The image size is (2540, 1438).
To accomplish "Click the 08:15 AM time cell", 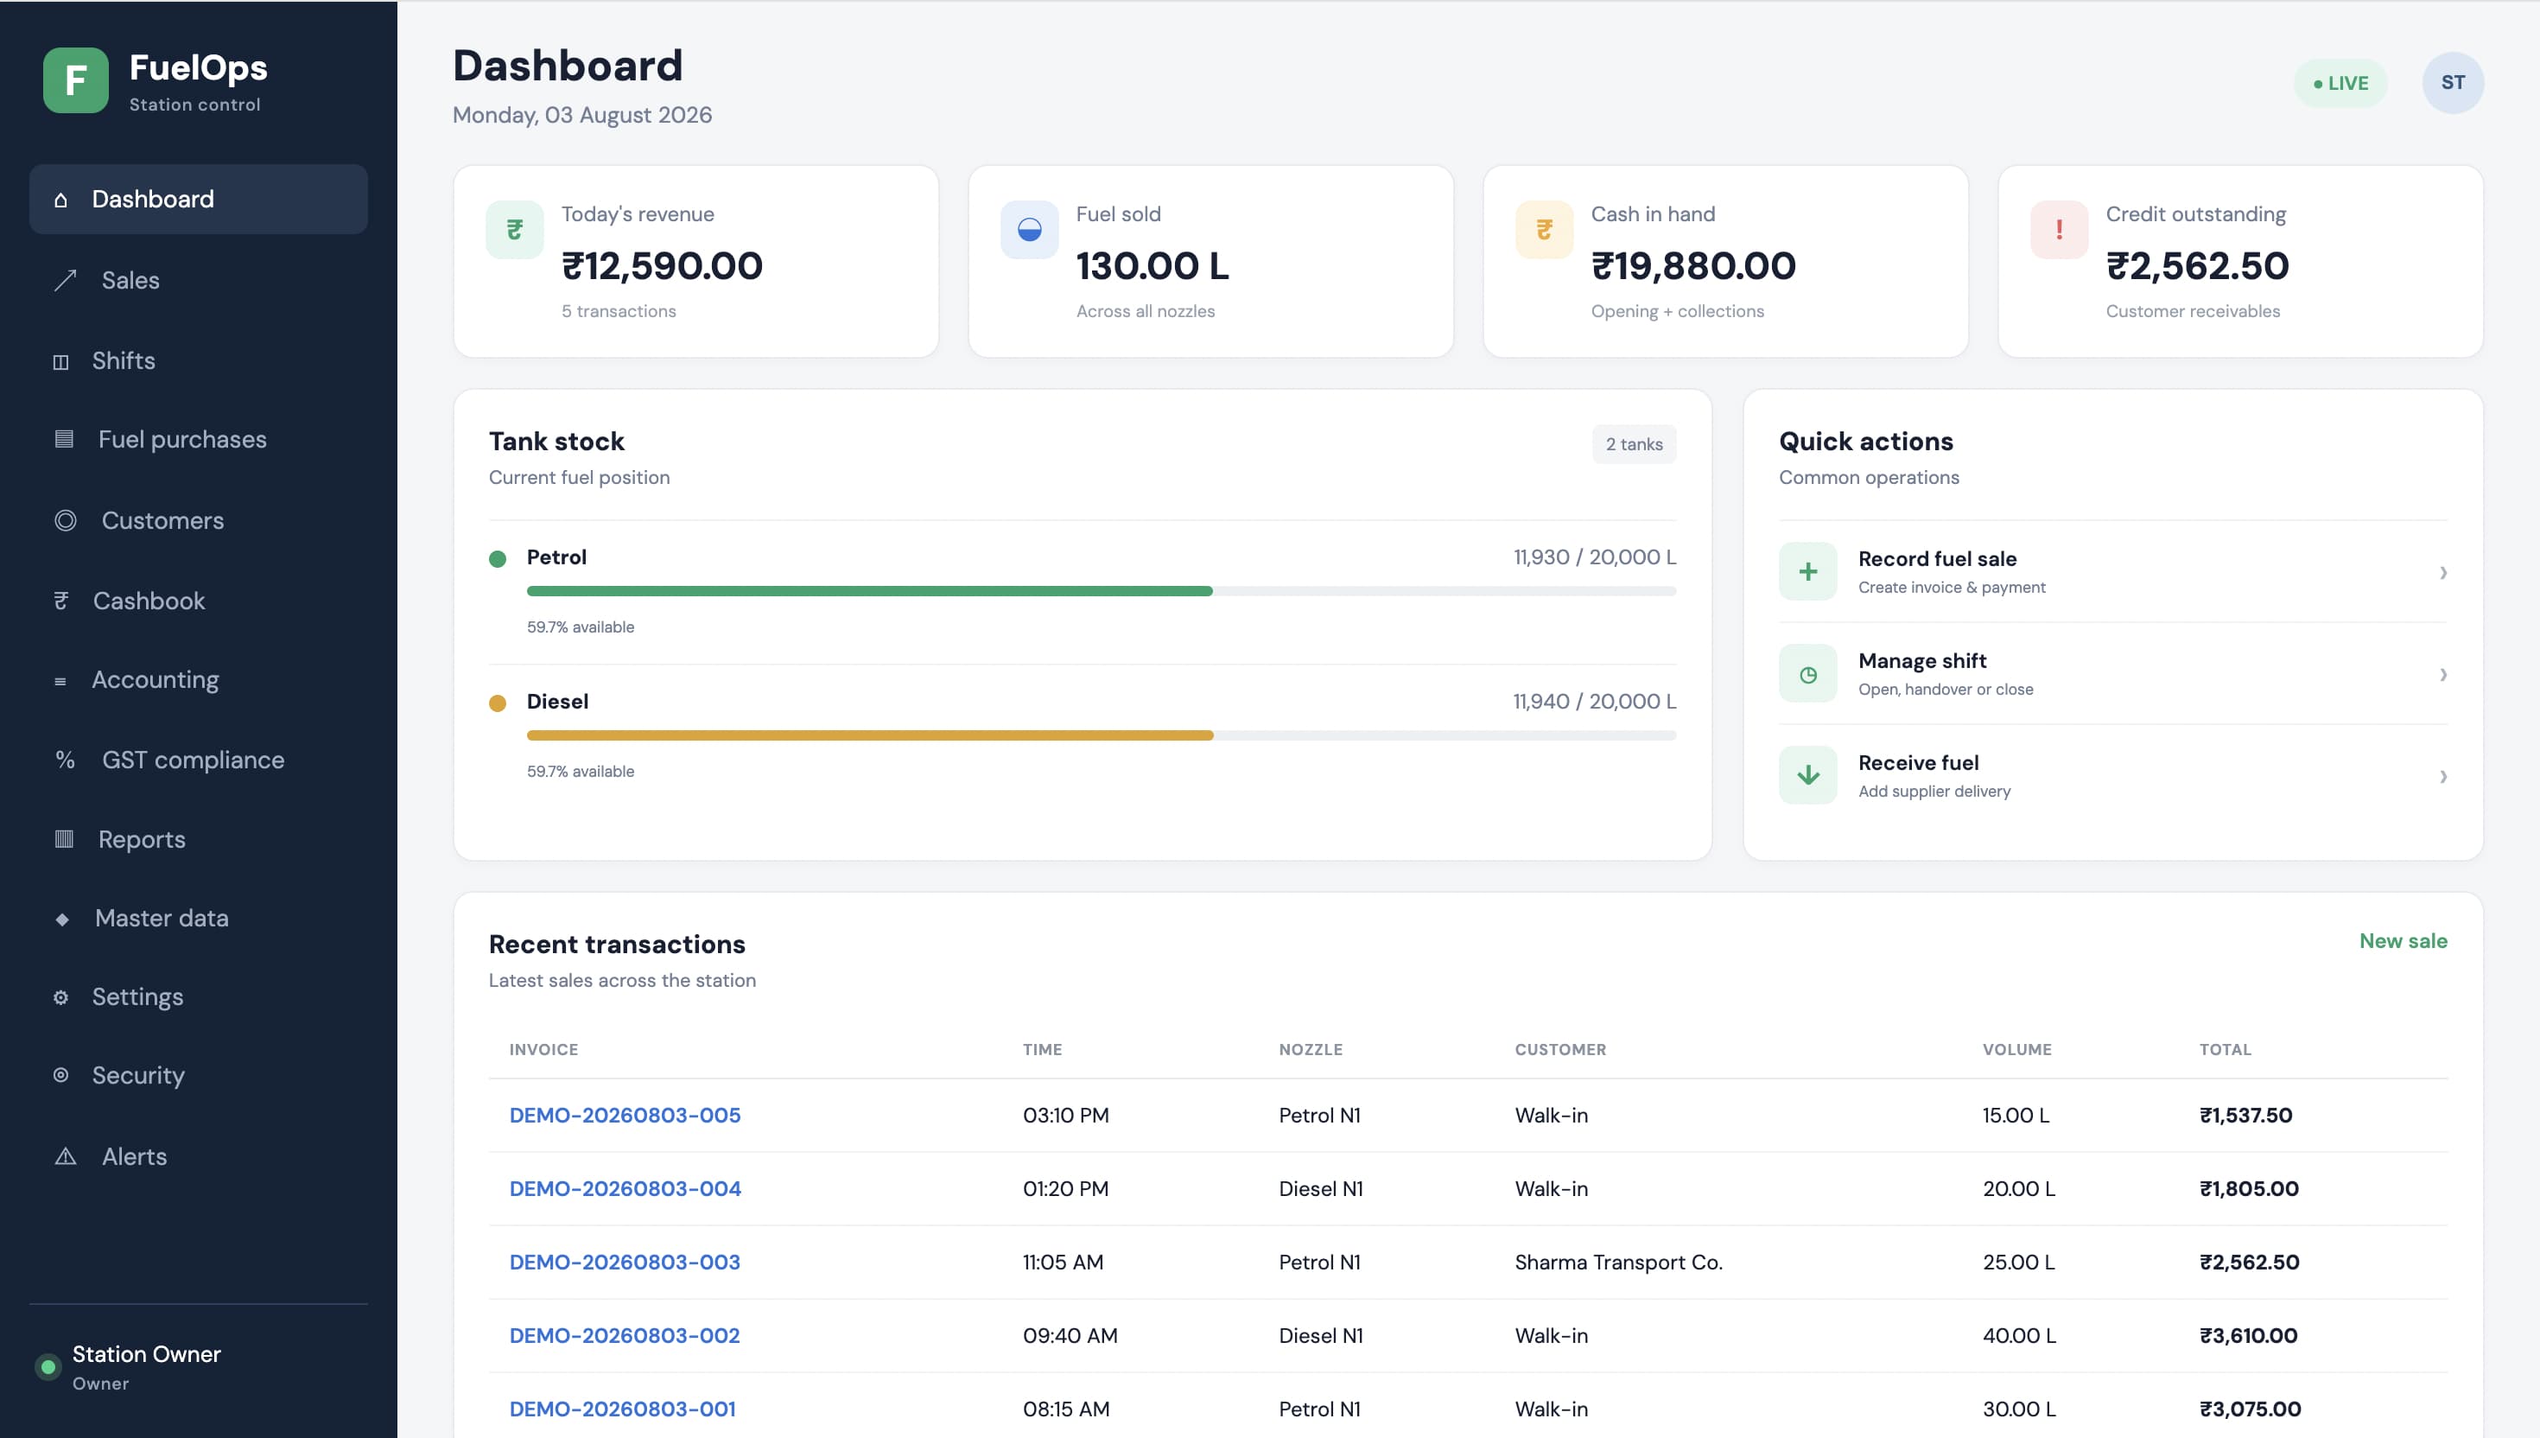I will 1065,1409.
